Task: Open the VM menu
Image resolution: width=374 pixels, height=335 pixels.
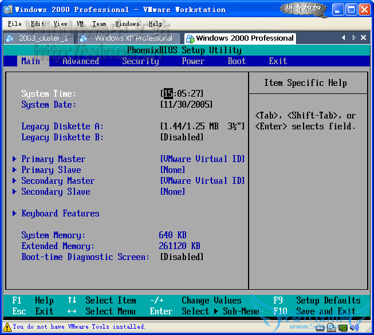Action: pos(80,23)
